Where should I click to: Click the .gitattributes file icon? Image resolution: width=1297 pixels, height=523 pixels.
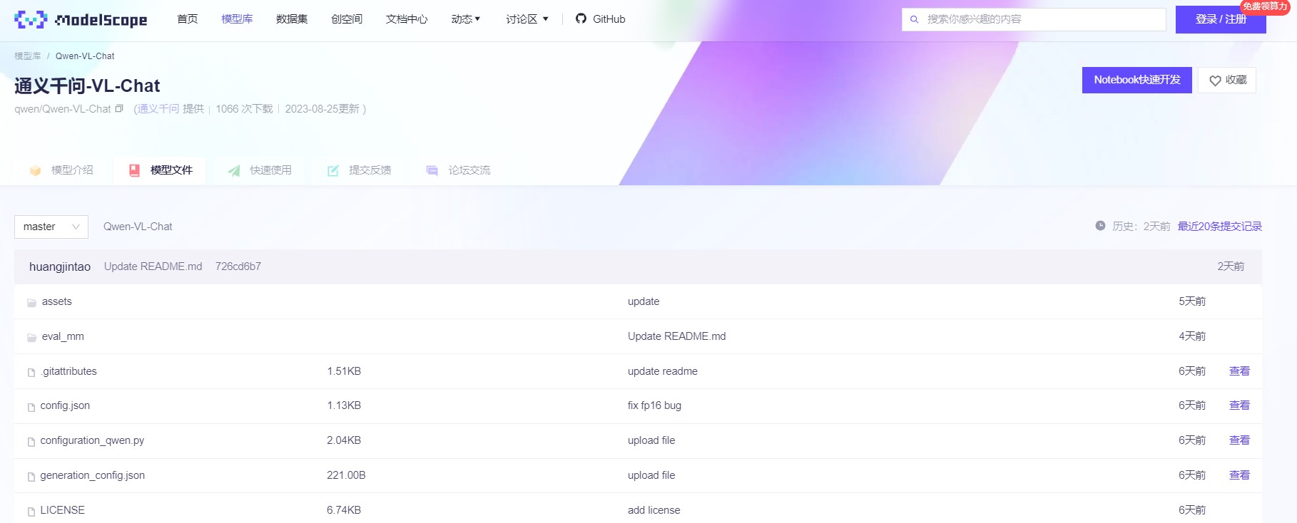click(31, 372)
